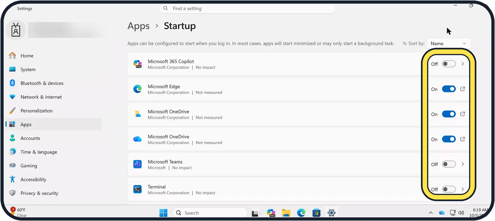Launch Microsoft 365 Copilot from taskbar
The height and width of the screenshot is (221, 495).
tap(271, 213)
